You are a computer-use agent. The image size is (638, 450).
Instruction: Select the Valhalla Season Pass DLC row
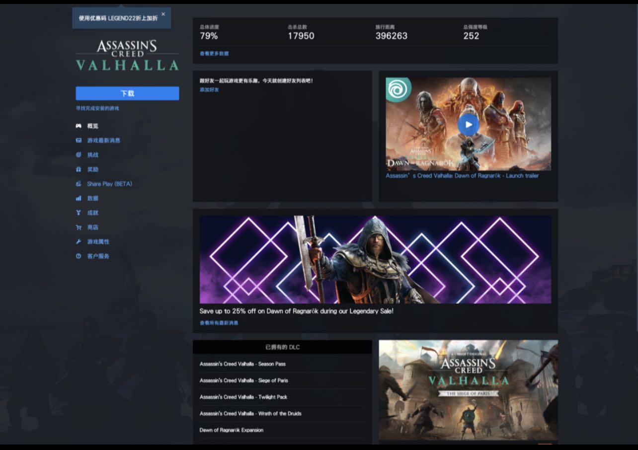click(x=282, y=364)
